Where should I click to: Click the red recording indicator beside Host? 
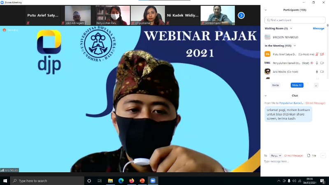click(312, 63)
